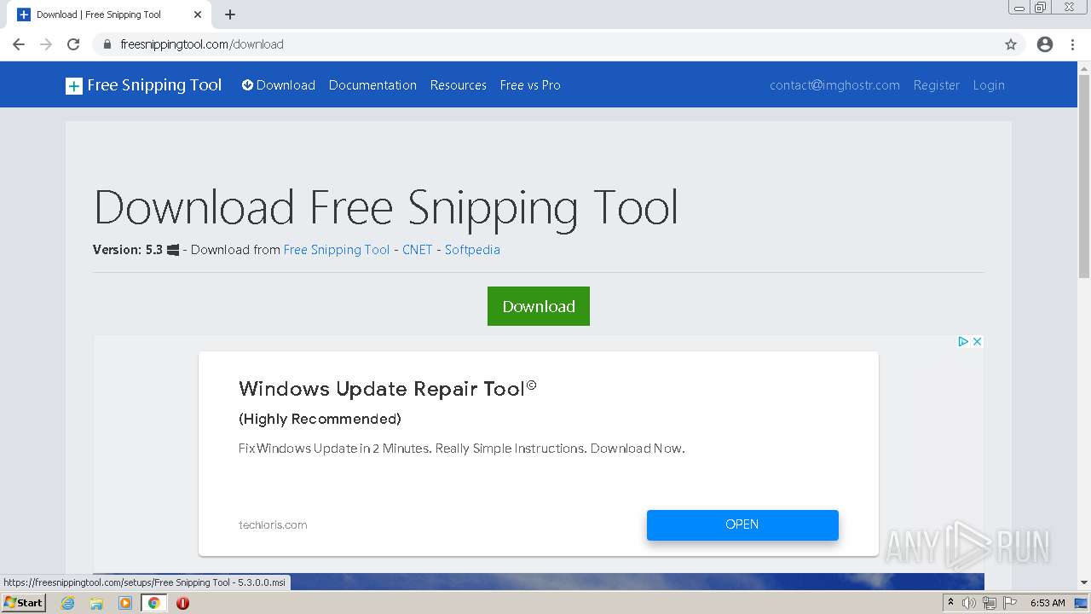Open Internet Explorer from the taskbar

67,603
